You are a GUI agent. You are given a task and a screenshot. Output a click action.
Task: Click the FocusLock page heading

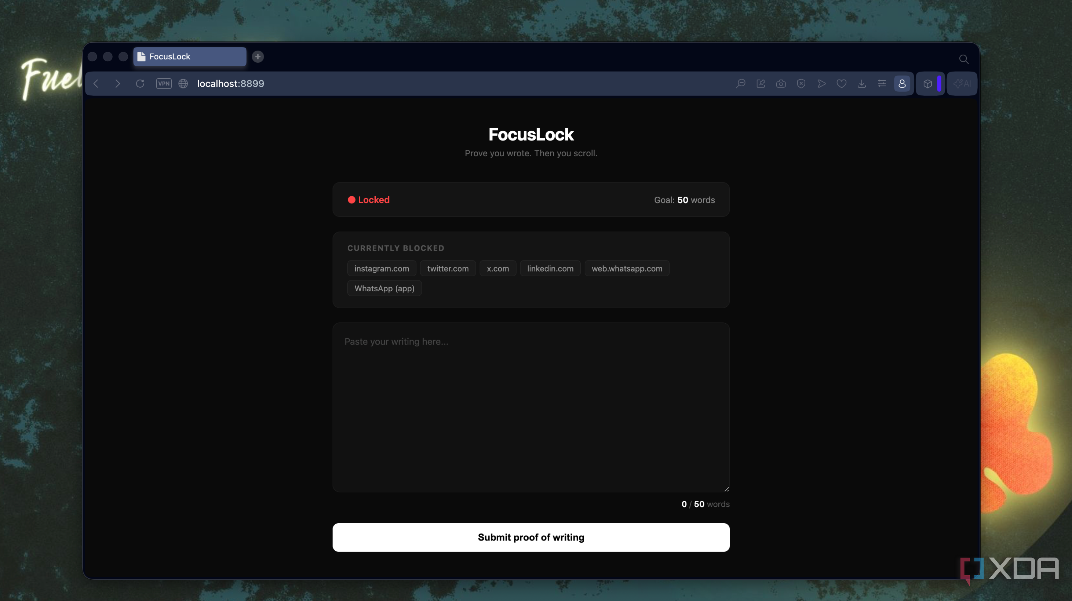(531, 134)
